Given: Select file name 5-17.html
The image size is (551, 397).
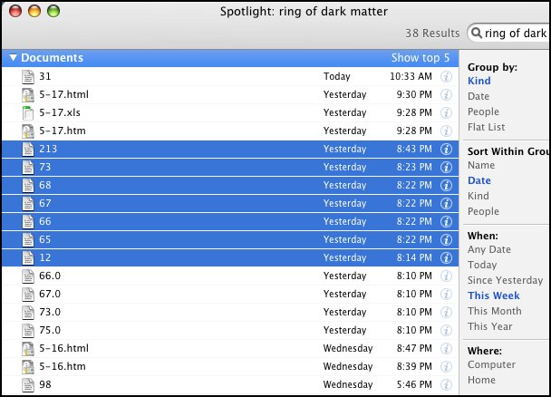Looking at the screenshot, I should (x=63, y=94).
